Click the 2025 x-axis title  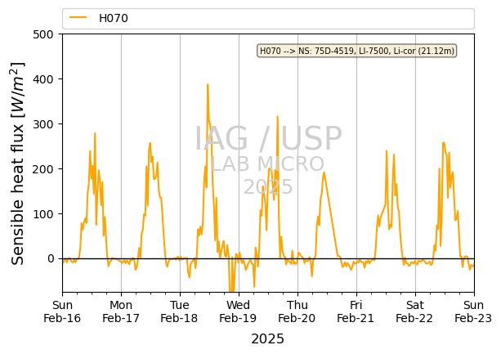point(268,339)
